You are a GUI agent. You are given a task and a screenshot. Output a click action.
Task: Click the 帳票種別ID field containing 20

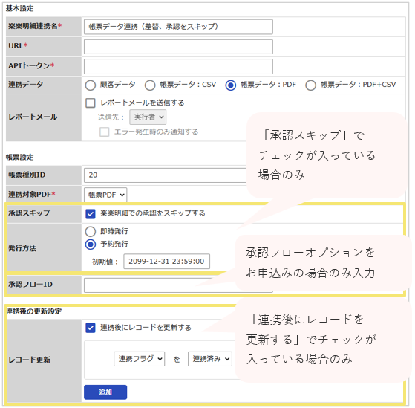click(x=166, y=175)
